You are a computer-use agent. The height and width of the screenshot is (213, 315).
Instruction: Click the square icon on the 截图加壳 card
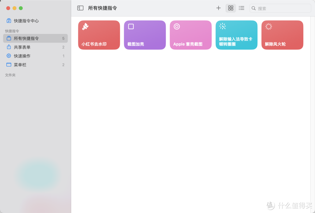pos(131,26)
